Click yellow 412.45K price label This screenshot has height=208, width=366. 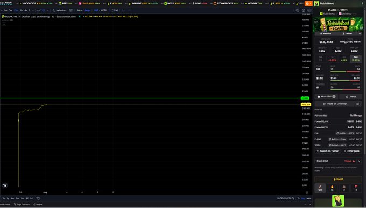click(x=306, y=105)
